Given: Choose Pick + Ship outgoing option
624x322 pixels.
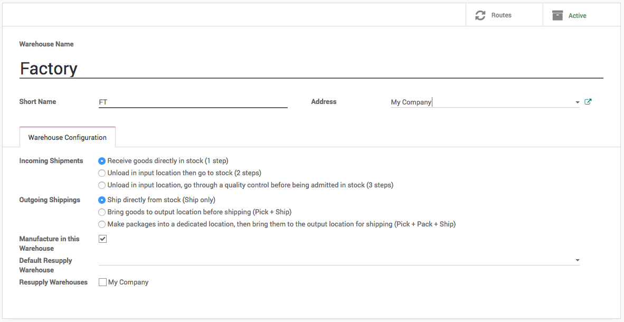Looking at the screenshot, I should [x=102, y=212].
